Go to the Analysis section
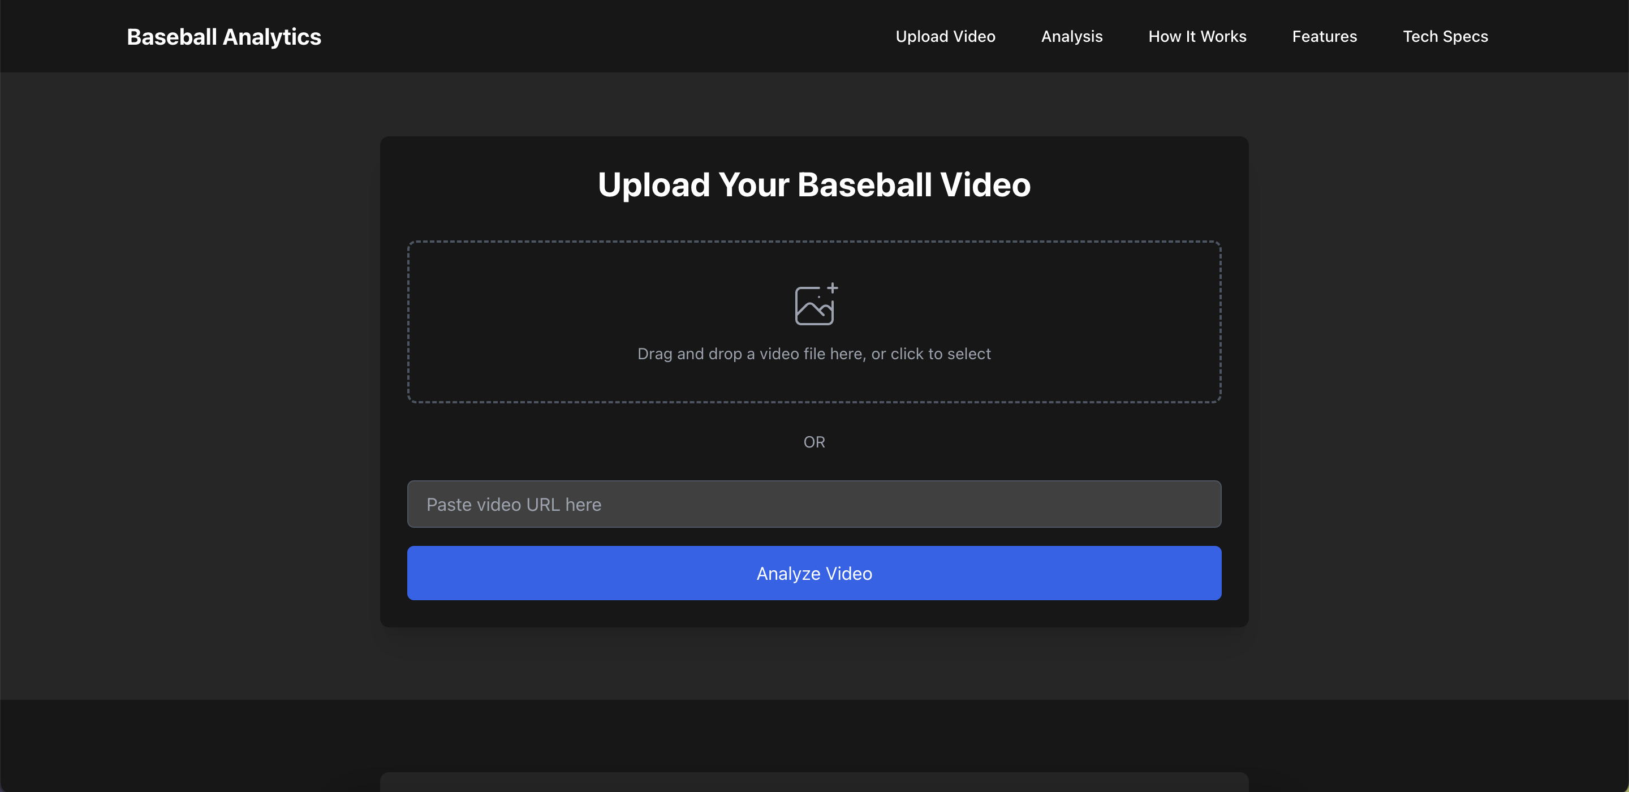This screenshot has width=1629, height=792. point(1071,37)
